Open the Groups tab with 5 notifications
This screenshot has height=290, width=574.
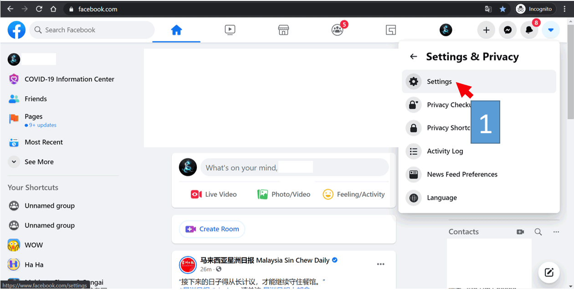(338, 30)
